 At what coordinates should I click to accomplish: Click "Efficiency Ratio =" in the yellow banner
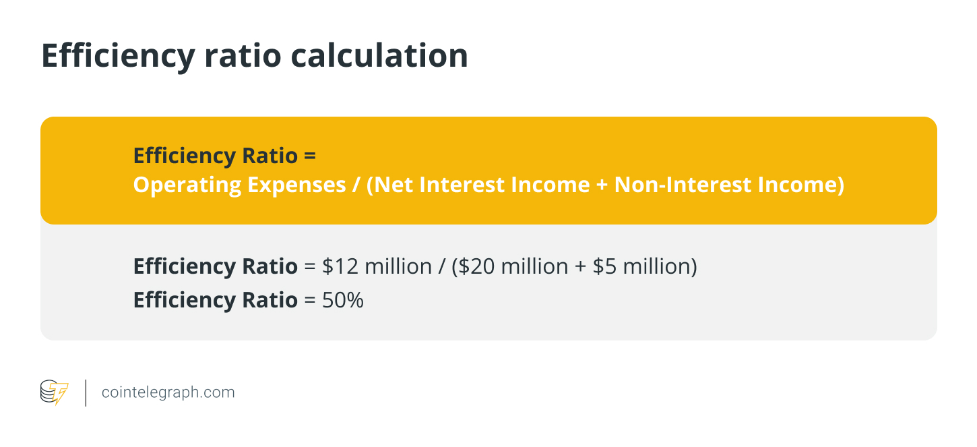click(x=224, y=156)
